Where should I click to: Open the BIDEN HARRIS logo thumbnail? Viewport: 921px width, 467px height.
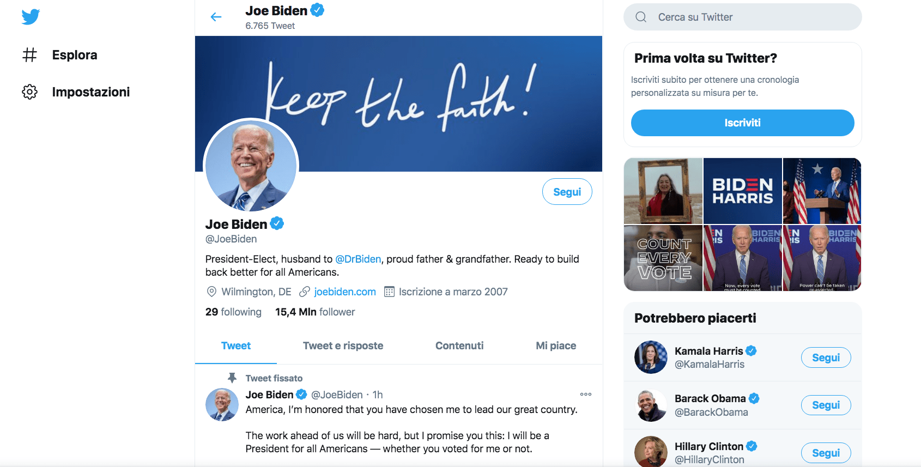point(743,191)
